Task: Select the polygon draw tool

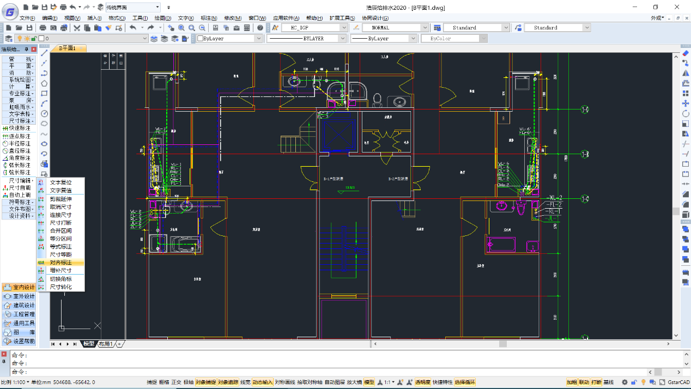Action: point(45,83)
